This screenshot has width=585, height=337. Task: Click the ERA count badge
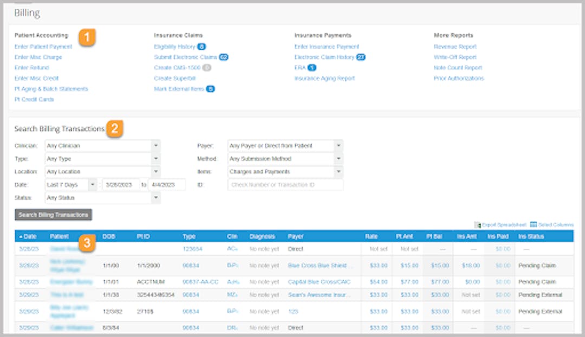[311, 68]
